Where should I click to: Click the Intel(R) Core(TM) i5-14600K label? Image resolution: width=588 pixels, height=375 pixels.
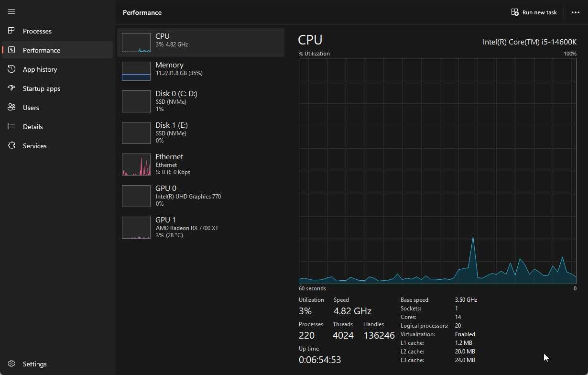point(529,42)
